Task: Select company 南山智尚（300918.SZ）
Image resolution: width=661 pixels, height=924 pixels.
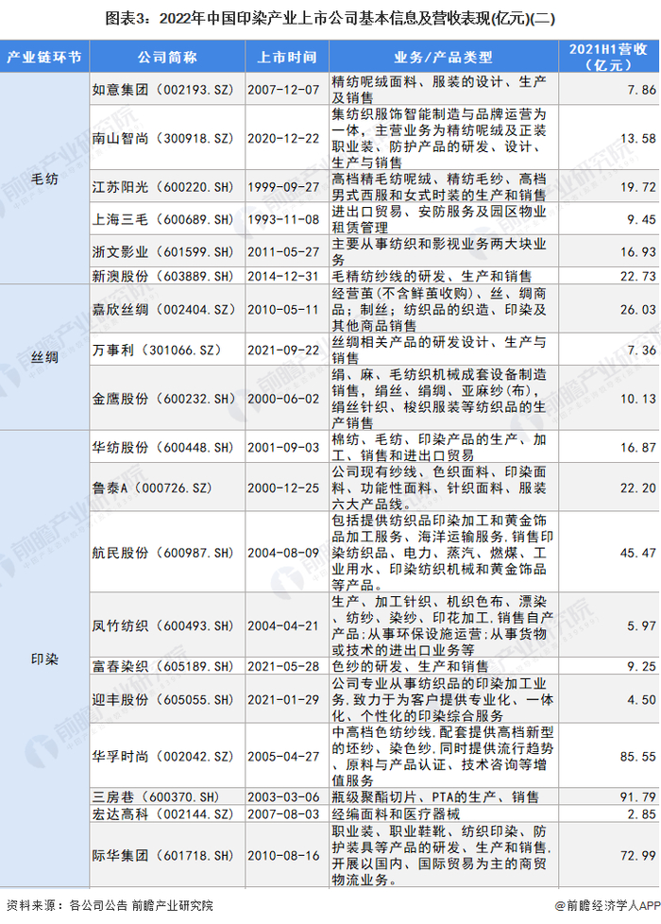Action: 163,139
